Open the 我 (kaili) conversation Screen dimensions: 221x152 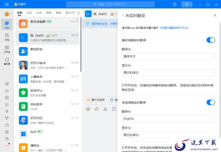(47, 38)
